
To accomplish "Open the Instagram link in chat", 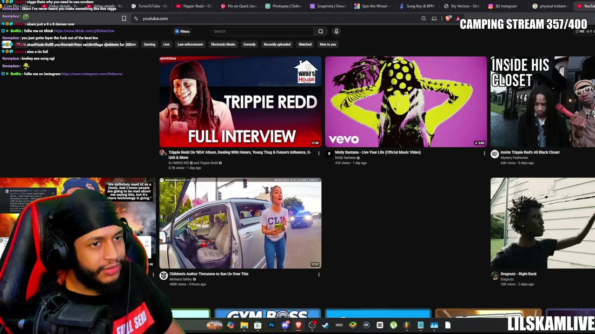I will [x=92, y=74].
